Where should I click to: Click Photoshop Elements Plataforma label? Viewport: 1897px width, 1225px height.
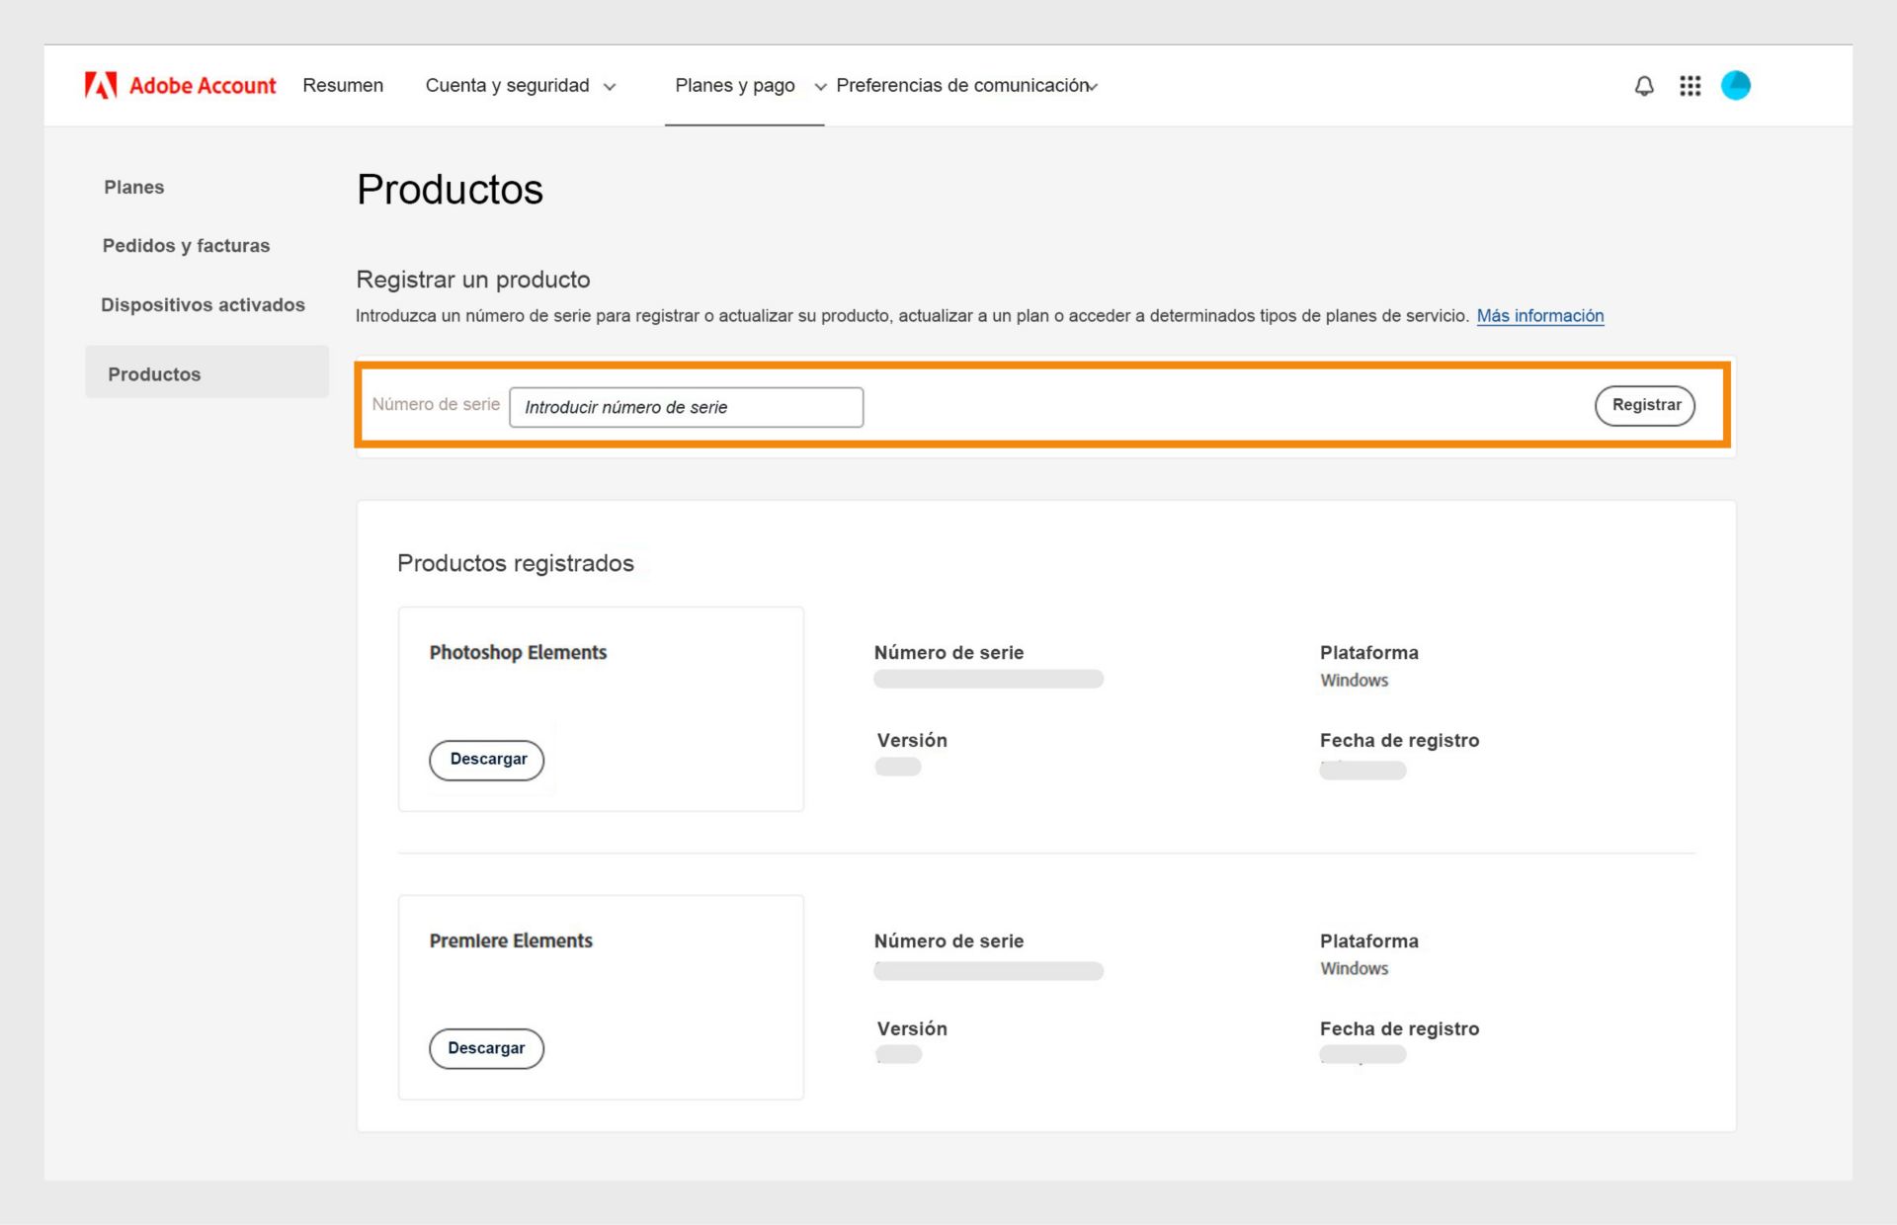pos(1369,652)
